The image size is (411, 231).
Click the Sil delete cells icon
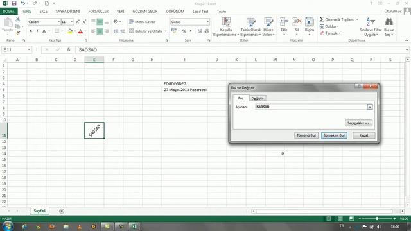[297, 22]
